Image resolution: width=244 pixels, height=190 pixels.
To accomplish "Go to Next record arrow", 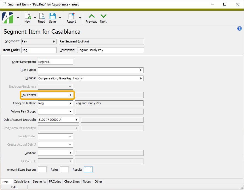I will click(103, 18).
